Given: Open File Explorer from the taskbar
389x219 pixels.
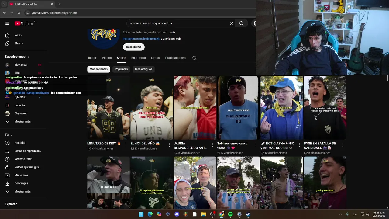Looking at the screenshot, I should coord(204,214).
